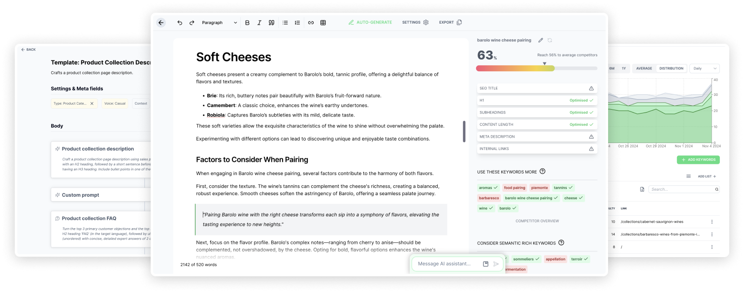Screen dimensions: 744x293
Task: Insert a numbered list
Action: click(x=297, y=22)
